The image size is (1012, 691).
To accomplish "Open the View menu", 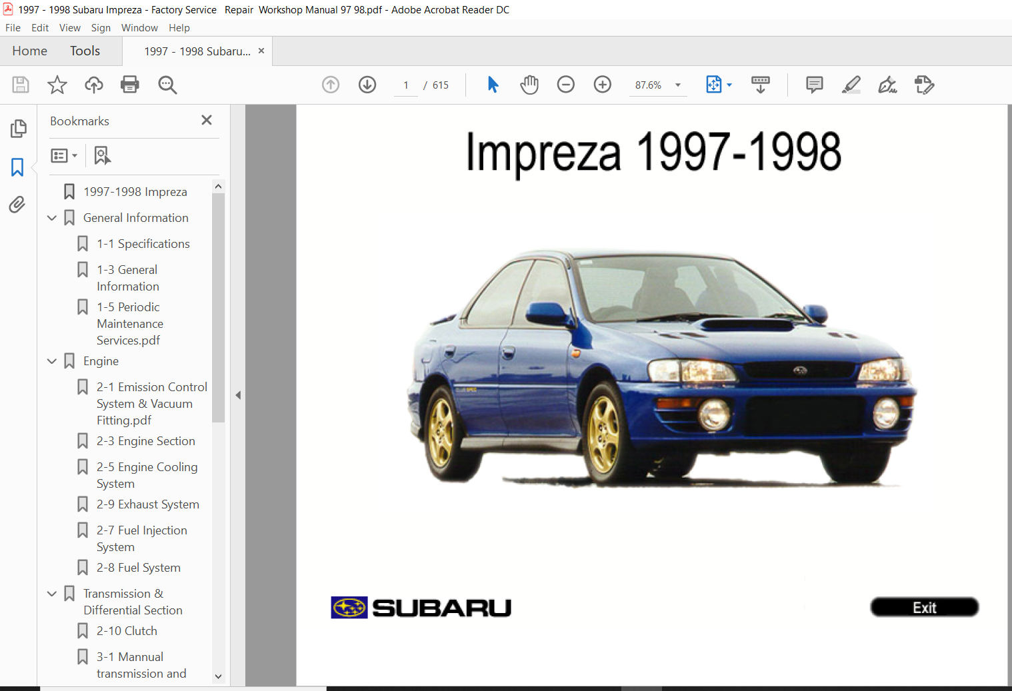I will (x=70, y=28).
